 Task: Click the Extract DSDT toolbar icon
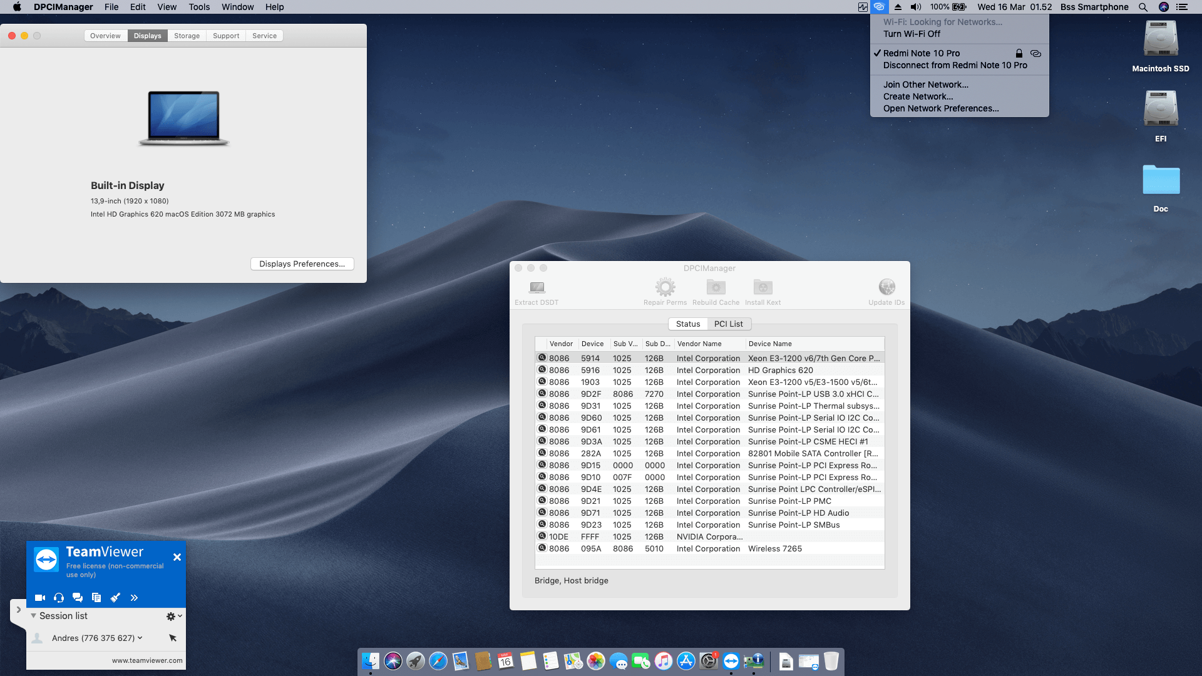pos(537,287)
